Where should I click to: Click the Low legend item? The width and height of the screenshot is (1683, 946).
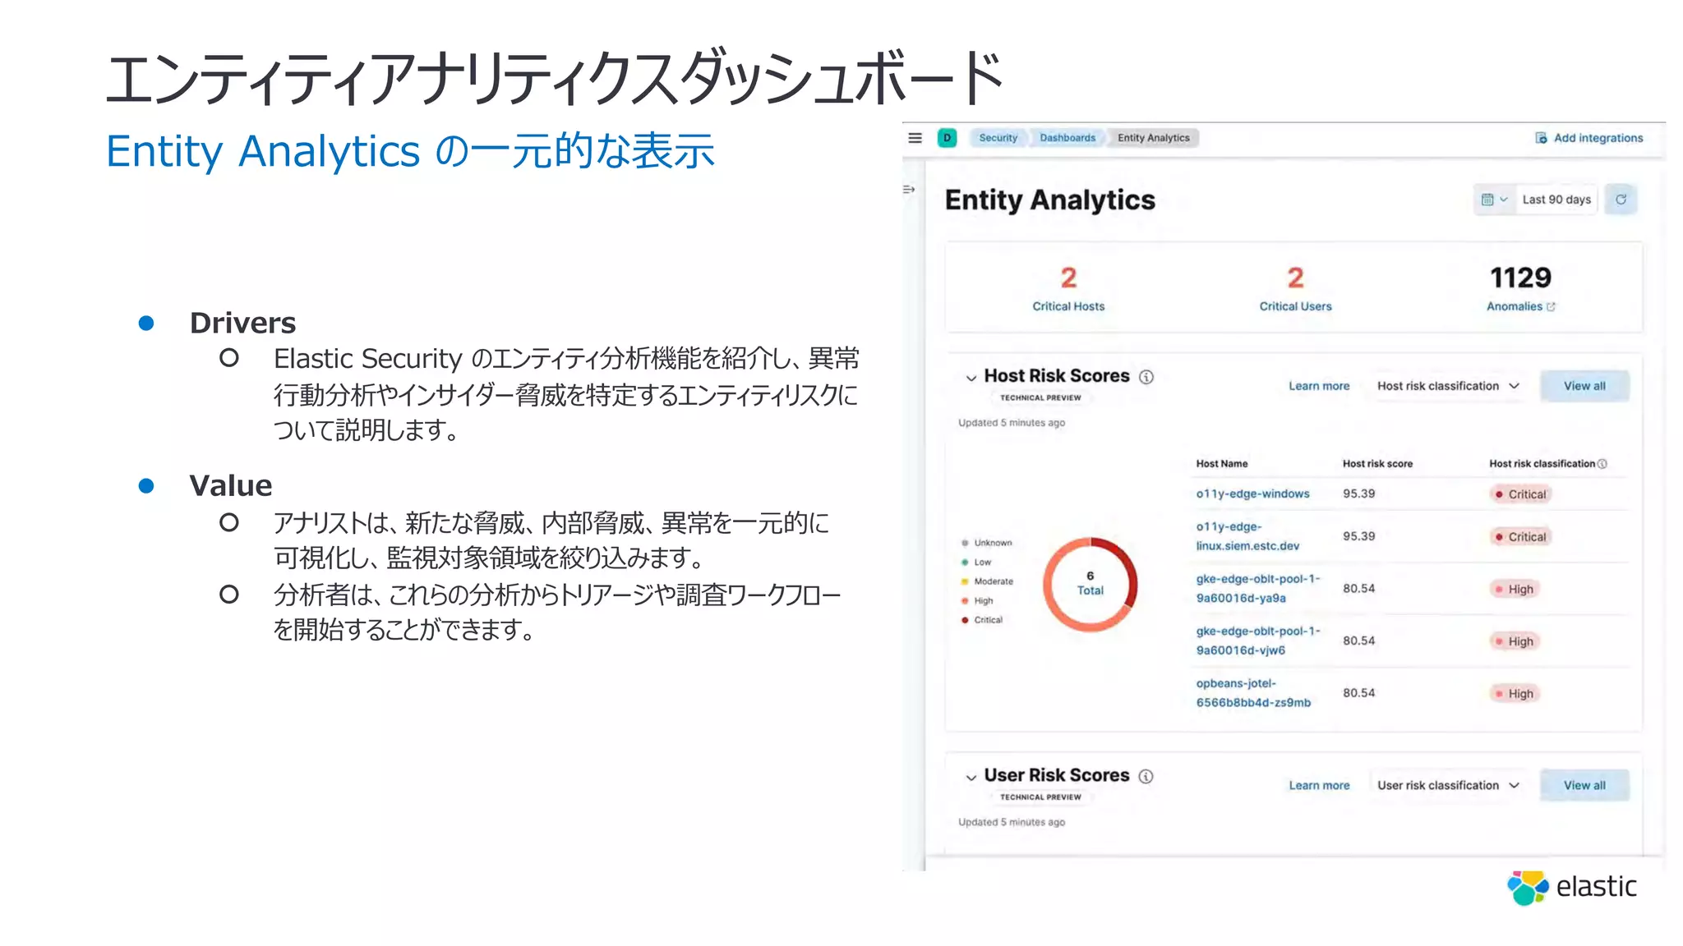pos(976,563)
